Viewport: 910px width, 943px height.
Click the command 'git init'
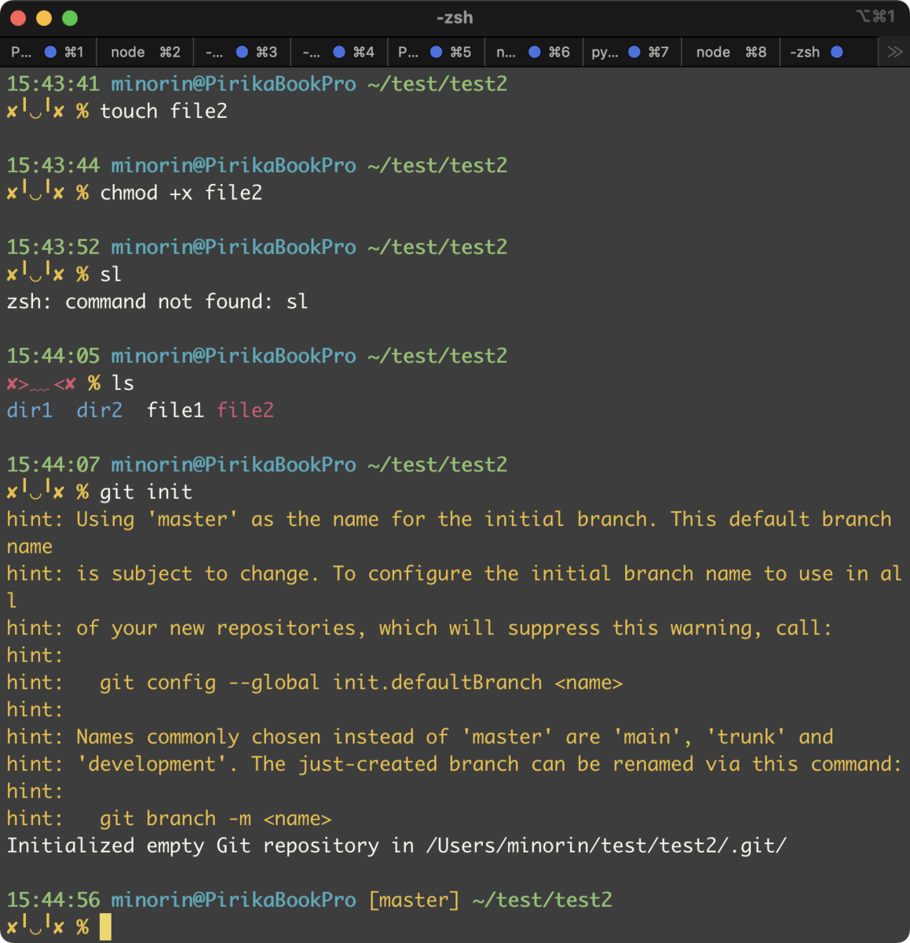(146, 492)
